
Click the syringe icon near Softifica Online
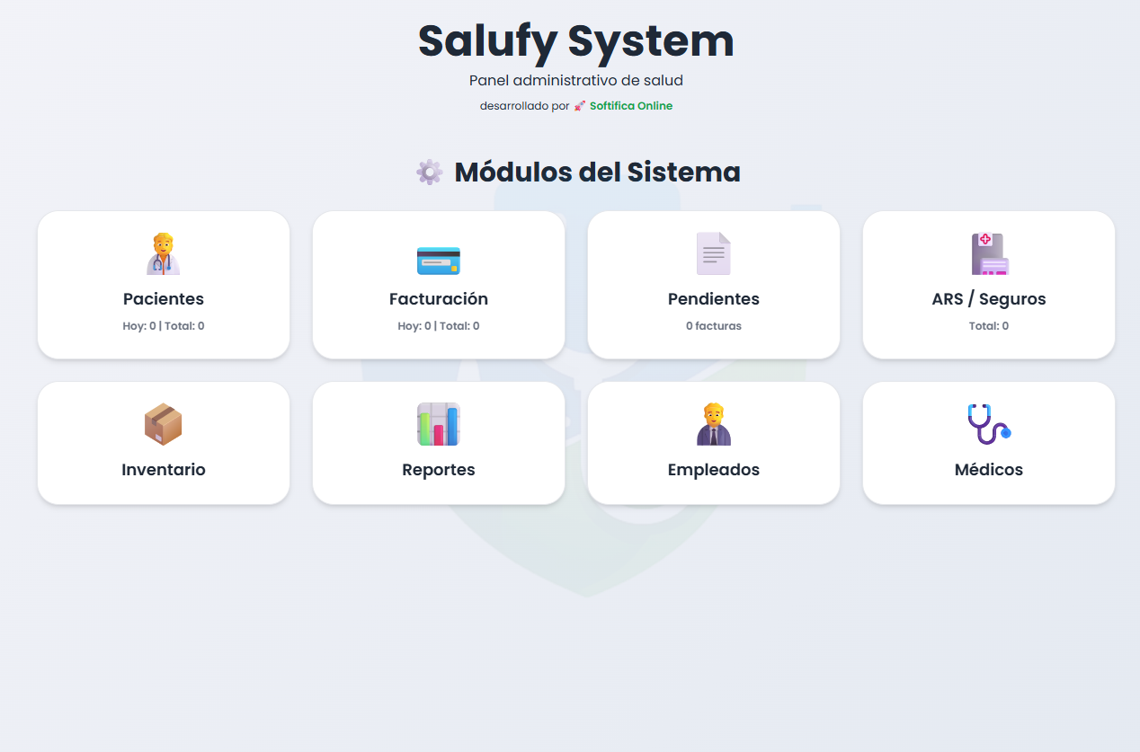578,105
